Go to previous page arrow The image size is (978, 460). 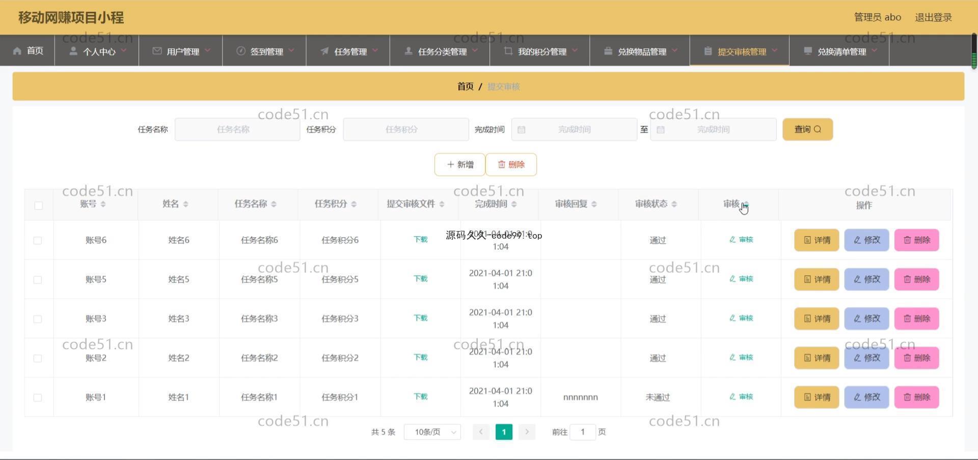point(480,432)
